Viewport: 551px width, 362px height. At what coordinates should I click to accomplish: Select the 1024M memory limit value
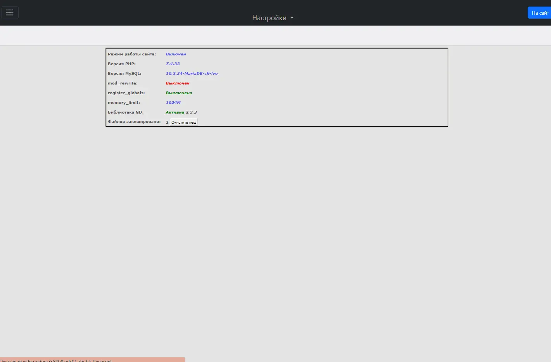(x=173, y=103)
